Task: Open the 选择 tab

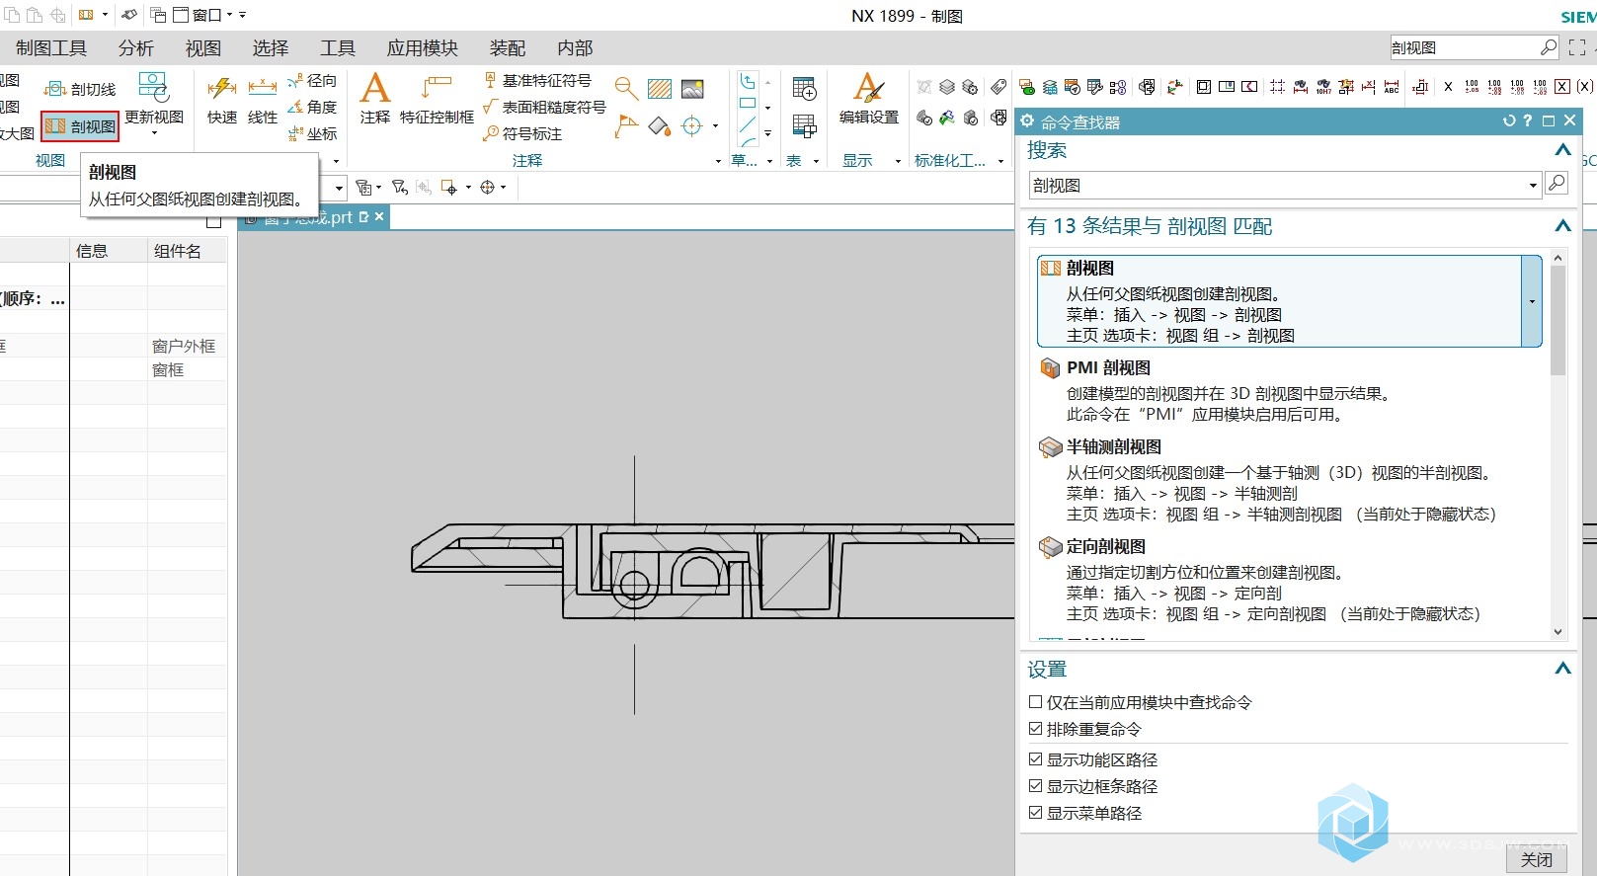Action: [271, 48]
